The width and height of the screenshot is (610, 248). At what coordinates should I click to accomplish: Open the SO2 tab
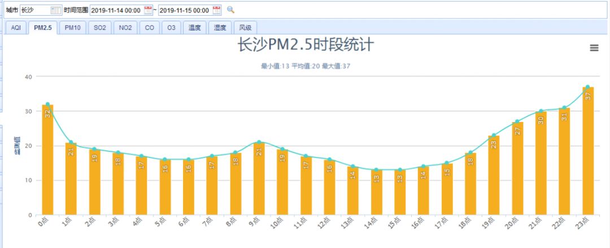click(100, 28)
